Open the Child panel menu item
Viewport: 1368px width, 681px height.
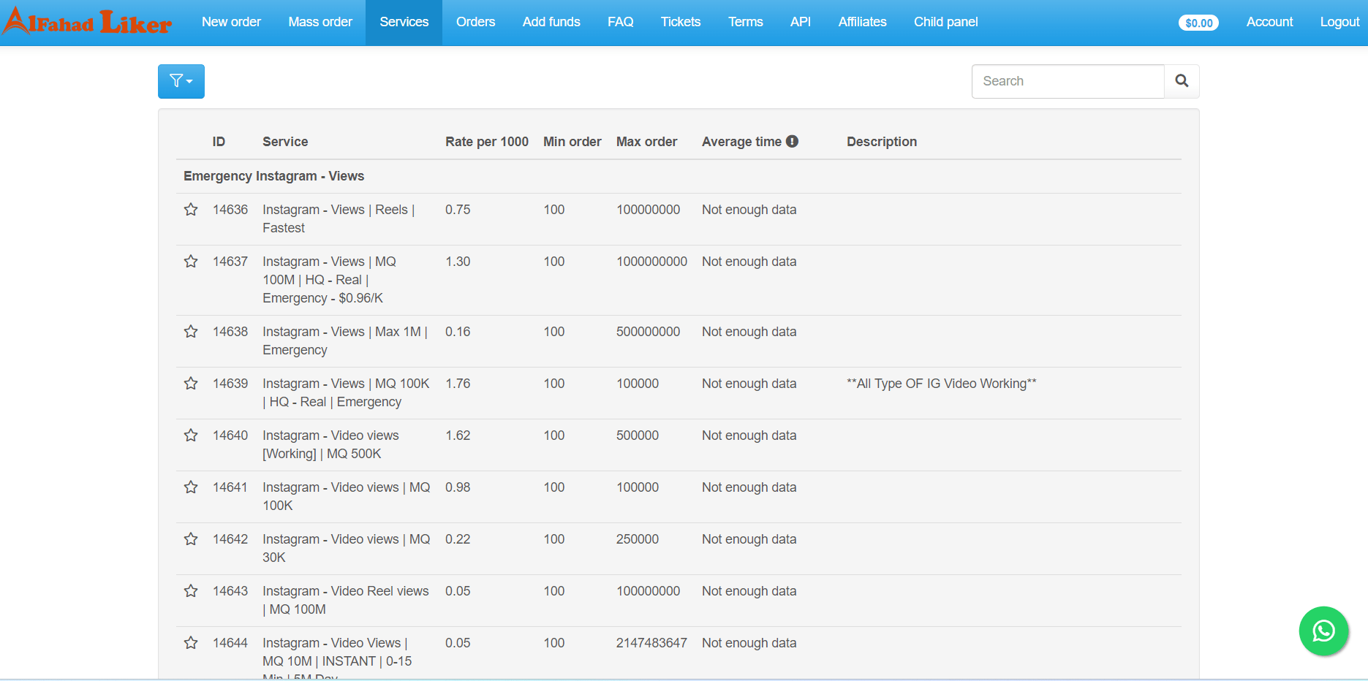click(x=945, y=22)
